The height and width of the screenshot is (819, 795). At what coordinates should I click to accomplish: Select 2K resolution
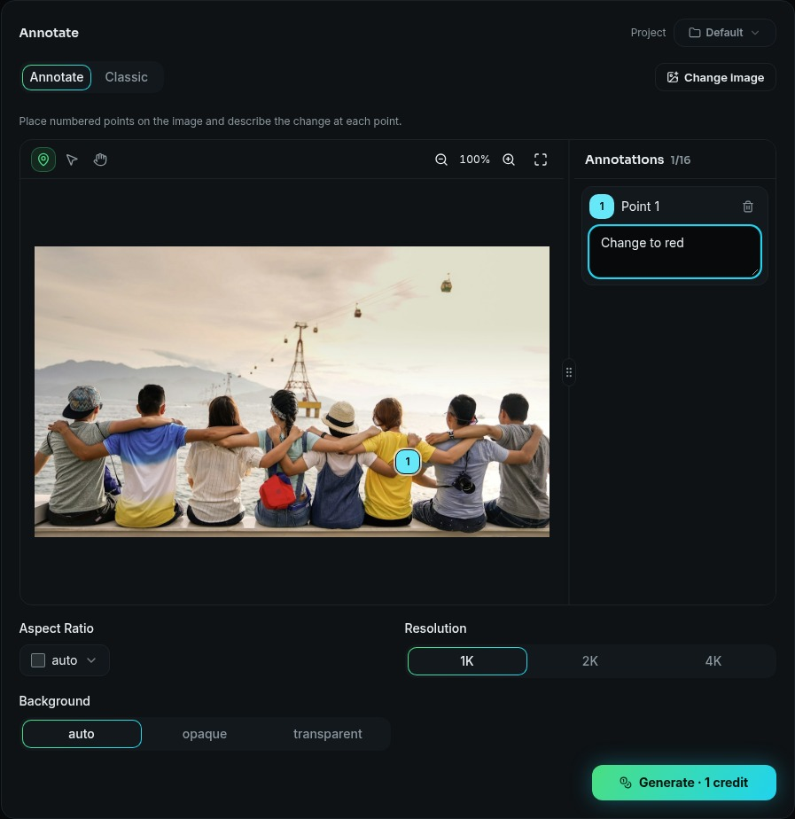pos(589,661)
